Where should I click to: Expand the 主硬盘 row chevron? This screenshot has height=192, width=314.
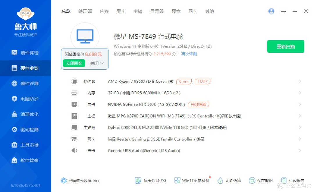pos(300,128)
